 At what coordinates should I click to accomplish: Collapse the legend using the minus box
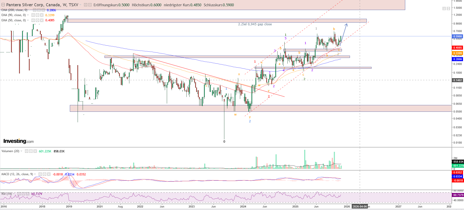[3, 5]
